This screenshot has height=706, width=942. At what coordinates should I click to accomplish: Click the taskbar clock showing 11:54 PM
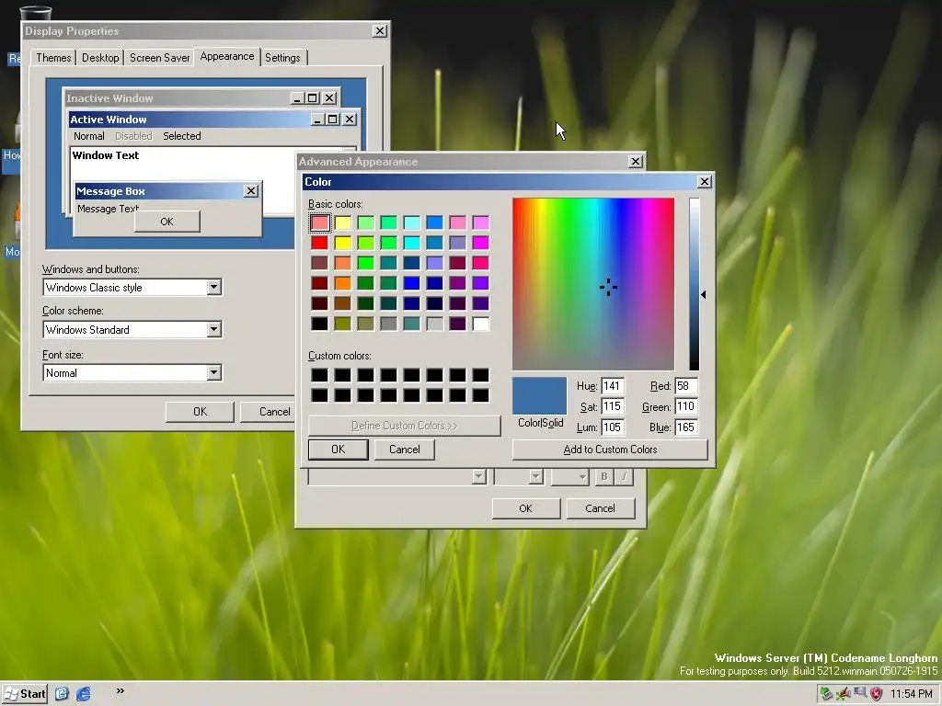[x=912, y=694]
